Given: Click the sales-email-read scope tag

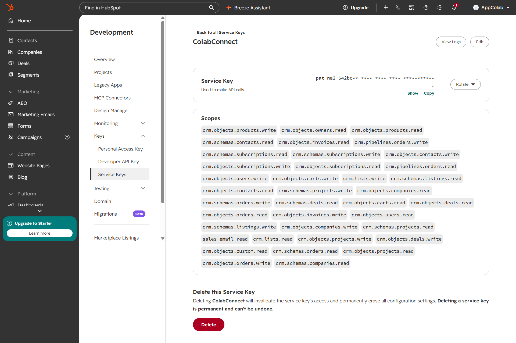Looking at the screenshot, I should pyautogui.click(x=225, y=239).
